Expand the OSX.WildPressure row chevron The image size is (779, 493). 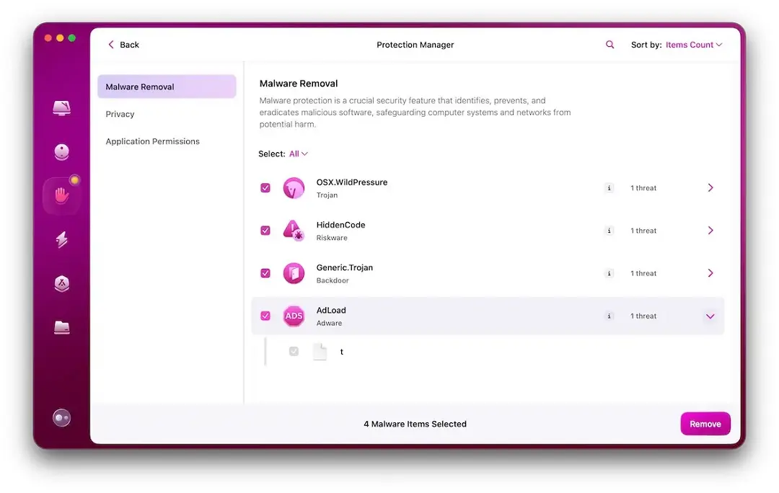710,188
